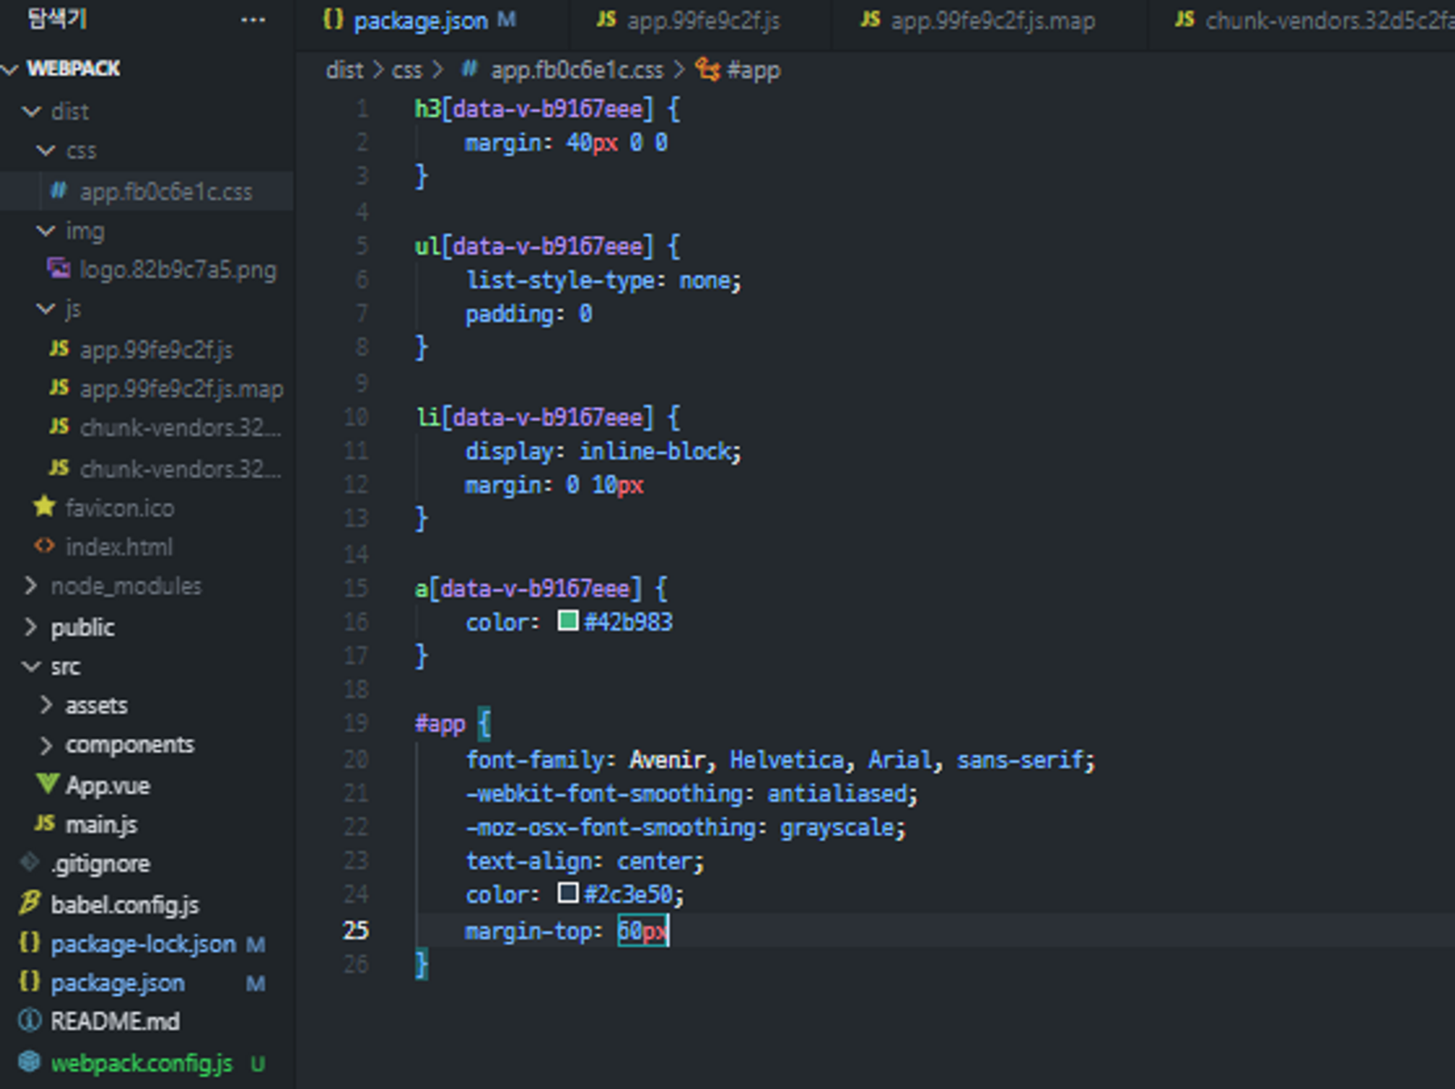Click the index.html code brackets icon
The width and height of the screenshot is (1455, 1089).
(44, 546)
